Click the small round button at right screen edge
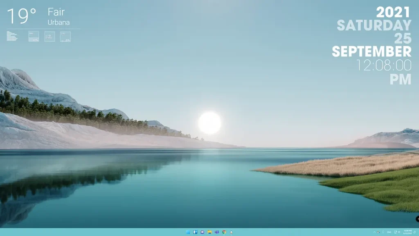 (x=417, y=219)
